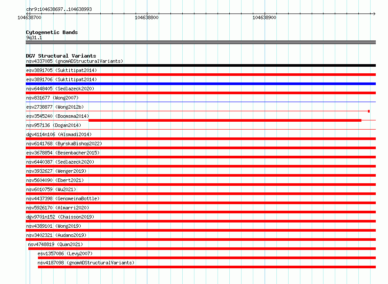Click the grey 9q31.1 cytogenetic band
The width and height of the screenshot is (388, 284).
pyautogui.click(x=201, y=42)
